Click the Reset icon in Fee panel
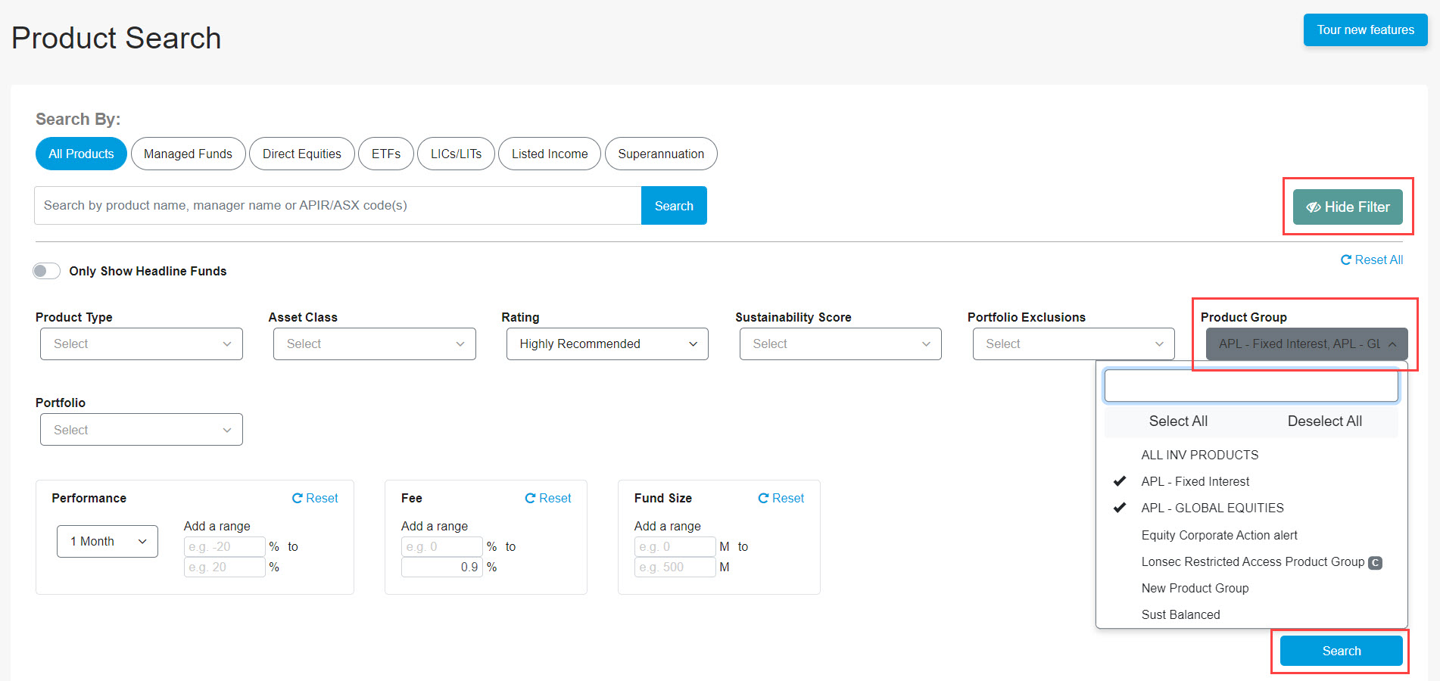Image resolution: width=1440 pixels, height=681 pixels. pos(531,498)
